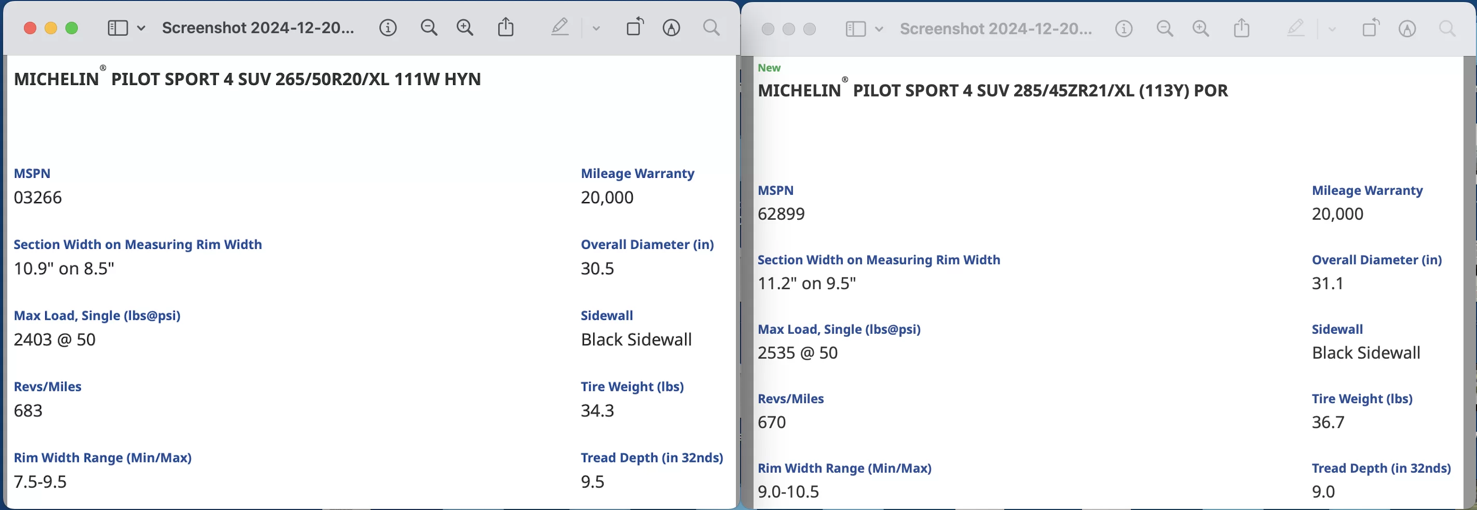This screenshot has width=1477, height=510.
Task: Click tire weight value 36.7
Action: (1328, 422)
